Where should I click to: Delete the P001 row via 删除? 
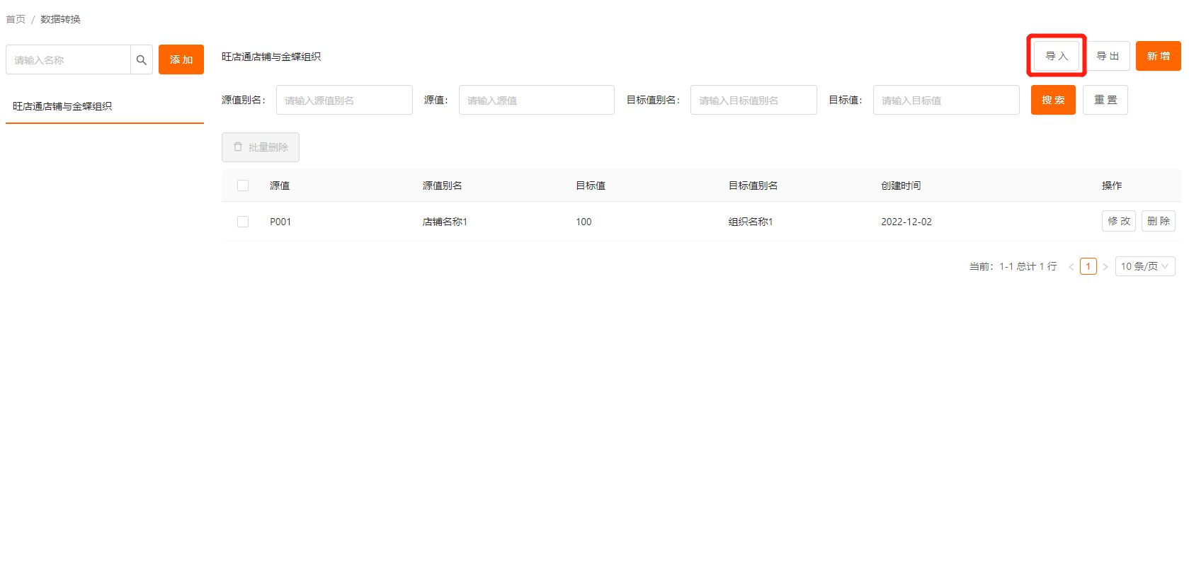click(x=1158, y=221)
